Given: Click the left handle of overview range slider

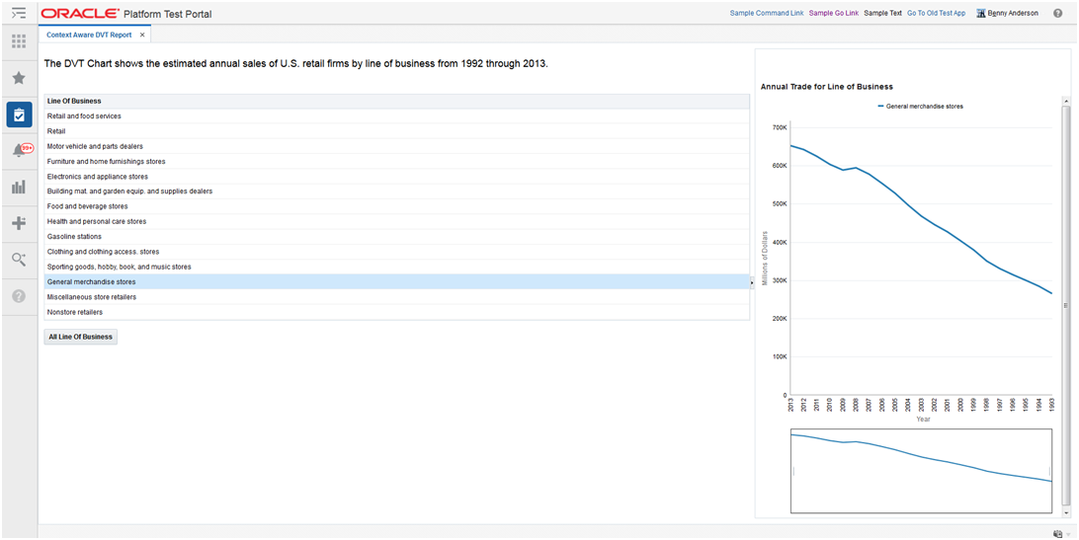Looking at the screenshot, I should pyautogui.click(x=793, y=471).
